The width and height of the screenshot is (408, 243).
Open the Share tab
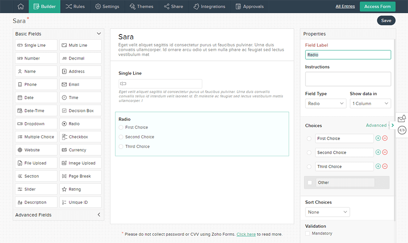point(173,6)
